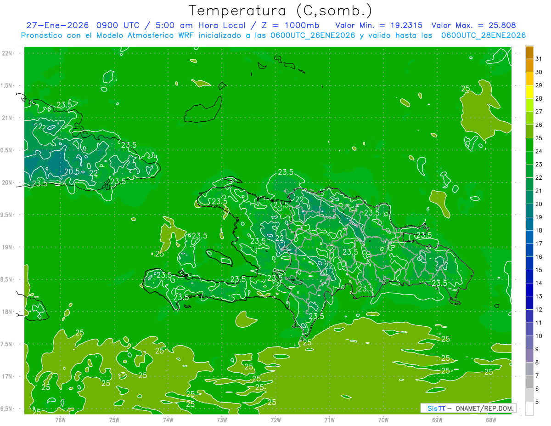Click the '0600UTC_26ENE2026' initialization time text
The width and height of the screenshot is (551, 426).
313,35
